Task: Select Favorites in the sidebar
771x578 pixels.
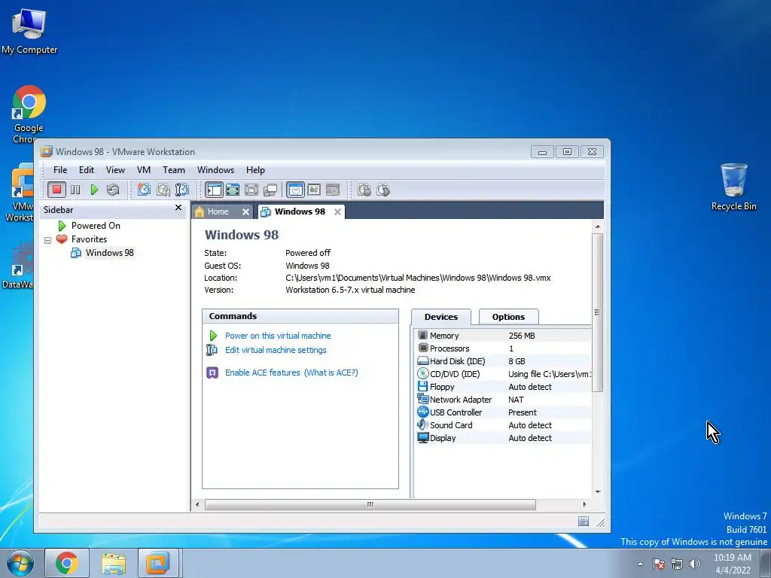Action: coord(89,239)
